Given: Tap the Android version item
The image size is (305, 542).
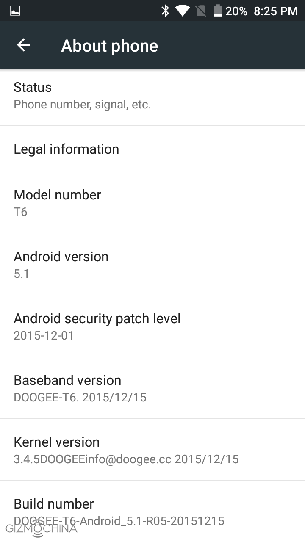Looking at the screenshot, I should (152, 264).
